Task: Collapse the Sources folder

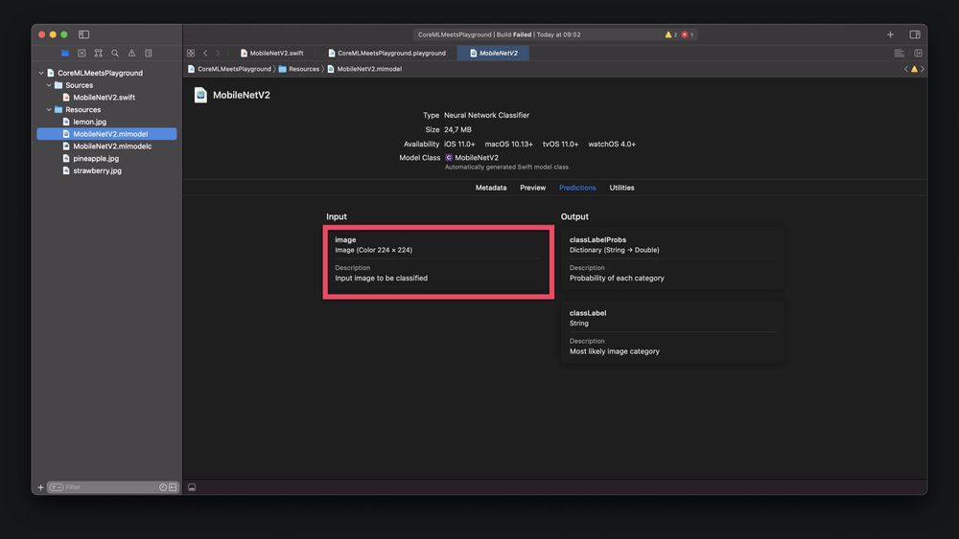Action: coord(49,85)
